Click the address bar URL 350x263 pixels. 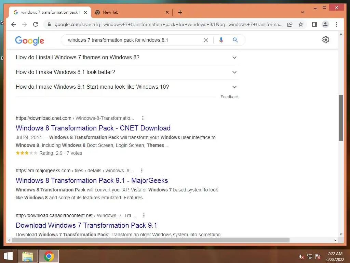(169, 24)
